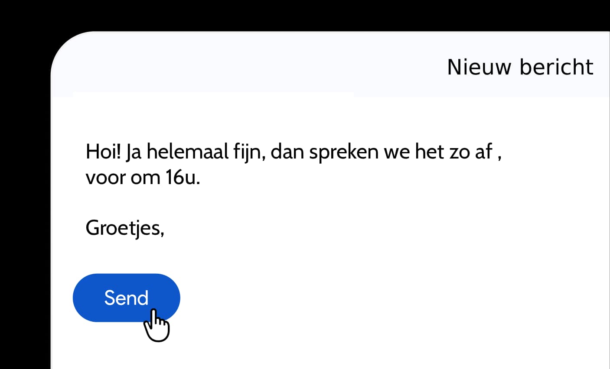Click the word "bericht" in the header
The height and width of the screenshot is (369, 610).
tap(556, 68)
